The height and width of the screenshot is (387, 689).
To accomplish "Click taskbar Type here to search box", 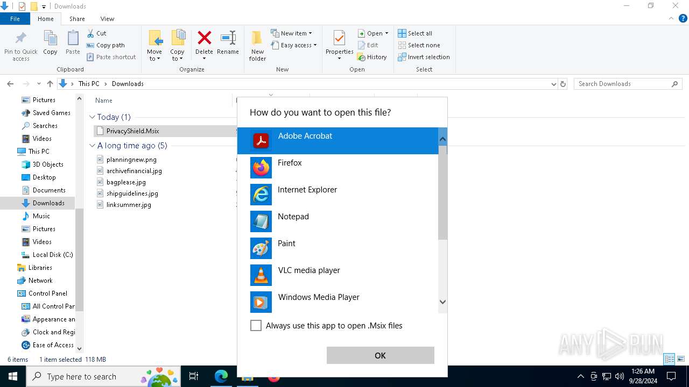I will [103, 376].
